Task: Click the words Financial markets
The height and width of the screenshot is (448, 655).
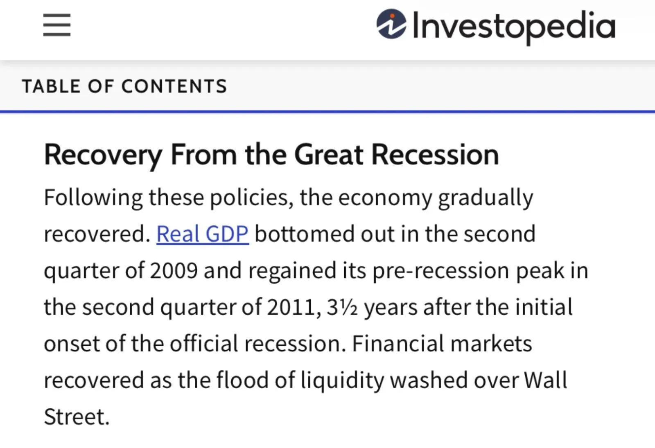Action: tap(442, 344)
